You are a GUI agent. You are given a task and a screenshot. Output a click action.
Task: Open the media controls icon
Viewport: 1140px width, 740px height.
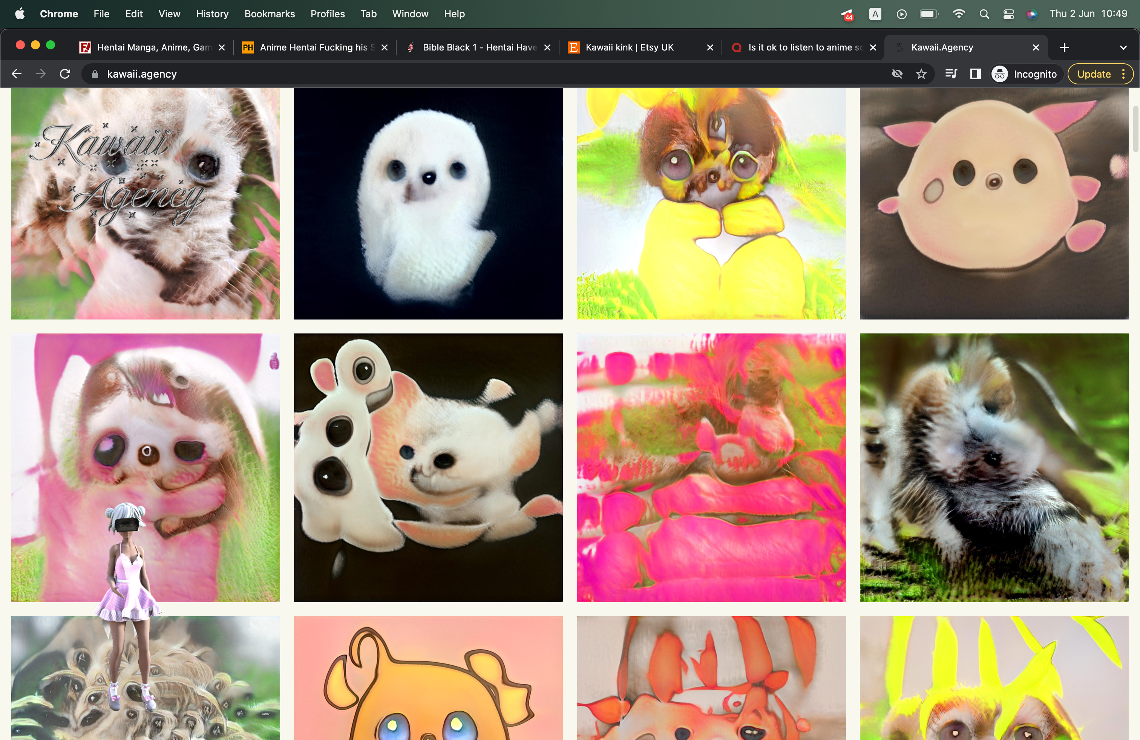click(x=951, y=74)
